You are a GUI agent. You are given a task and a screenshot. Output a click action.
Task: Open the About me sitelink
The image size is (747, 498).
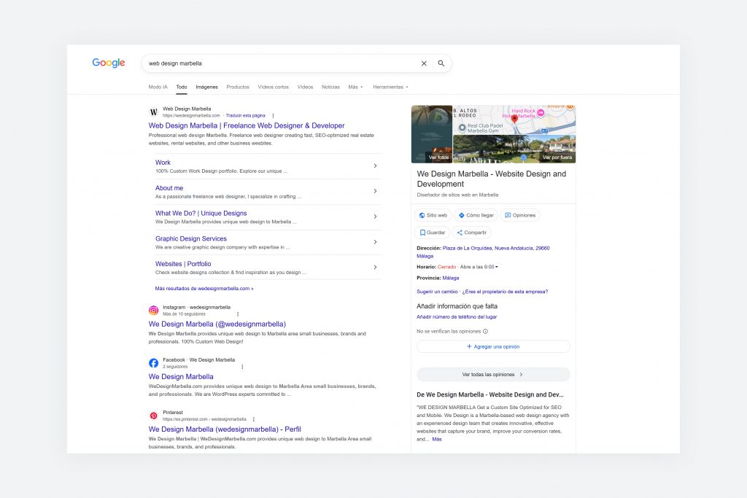click(x=169, y=188)
